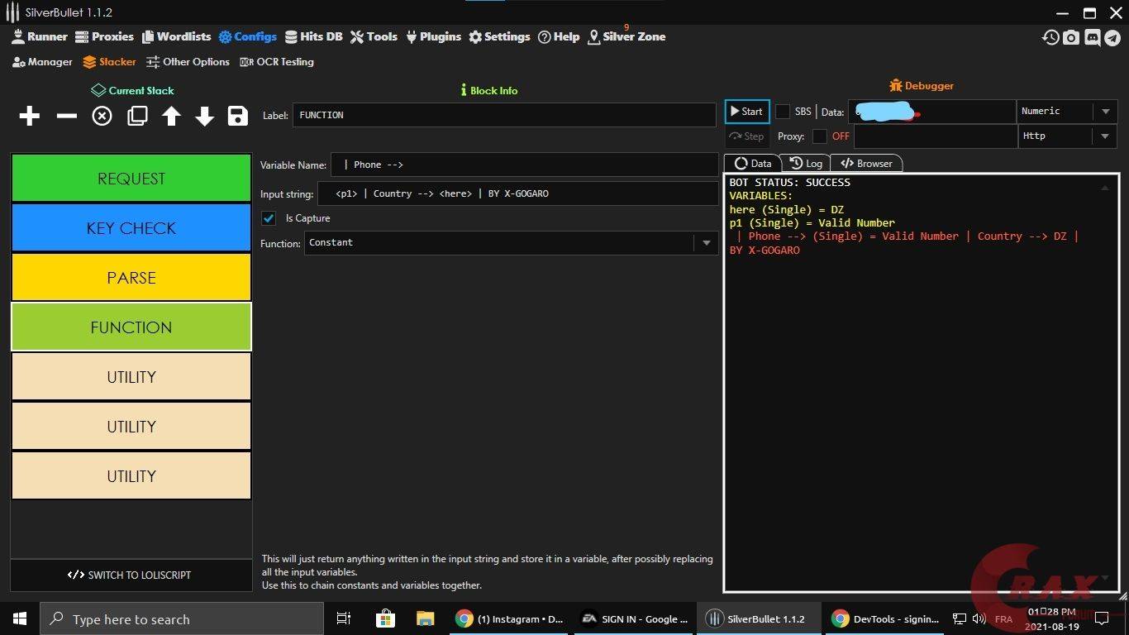Image resolution: width=1129 pixels, height=635 pixels.
Task: Move block down with down arrow
Action: [205, 117]
